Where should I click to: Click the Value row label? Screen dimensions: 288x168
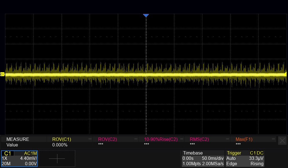[12, 145]
